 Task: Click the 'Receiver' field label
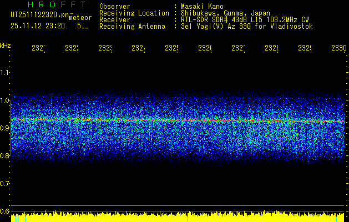115,20
